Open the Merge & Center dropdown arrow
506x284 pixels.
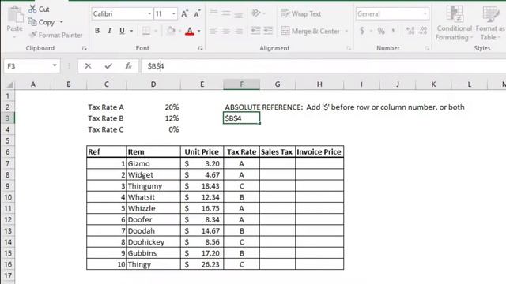(346, 31)
